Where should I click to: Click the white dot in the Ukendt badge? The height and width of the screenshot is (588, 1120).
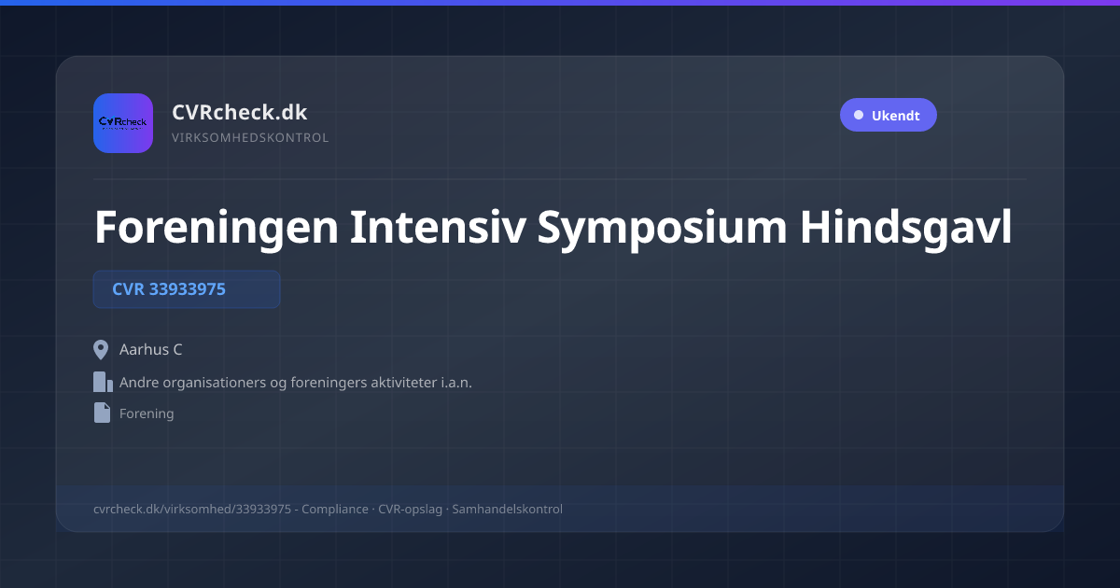pos(859,116)
